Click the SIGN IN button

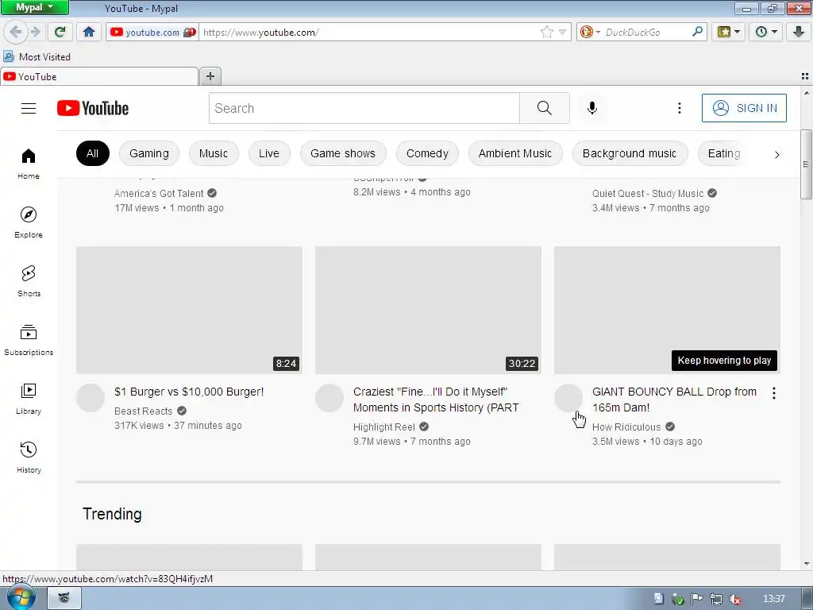[x=744, y=108]
